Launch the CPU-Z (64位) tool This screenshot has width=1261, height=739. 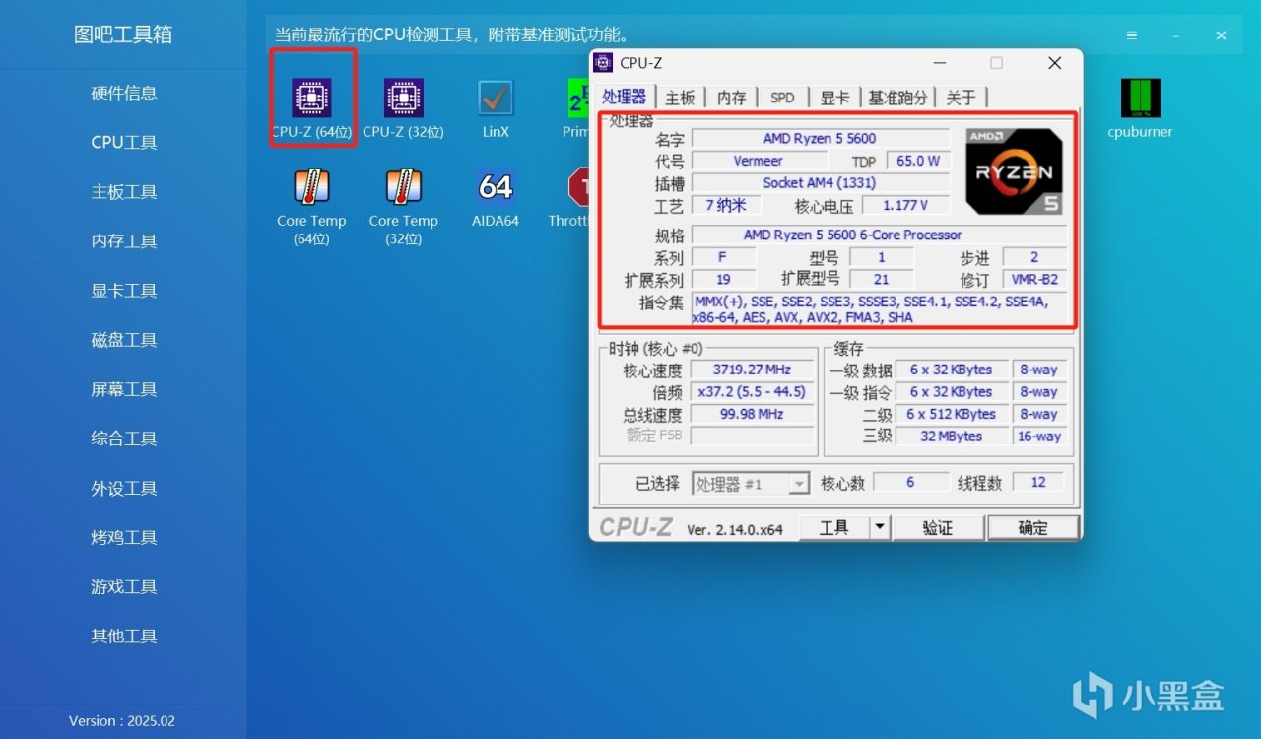[312, 108]
